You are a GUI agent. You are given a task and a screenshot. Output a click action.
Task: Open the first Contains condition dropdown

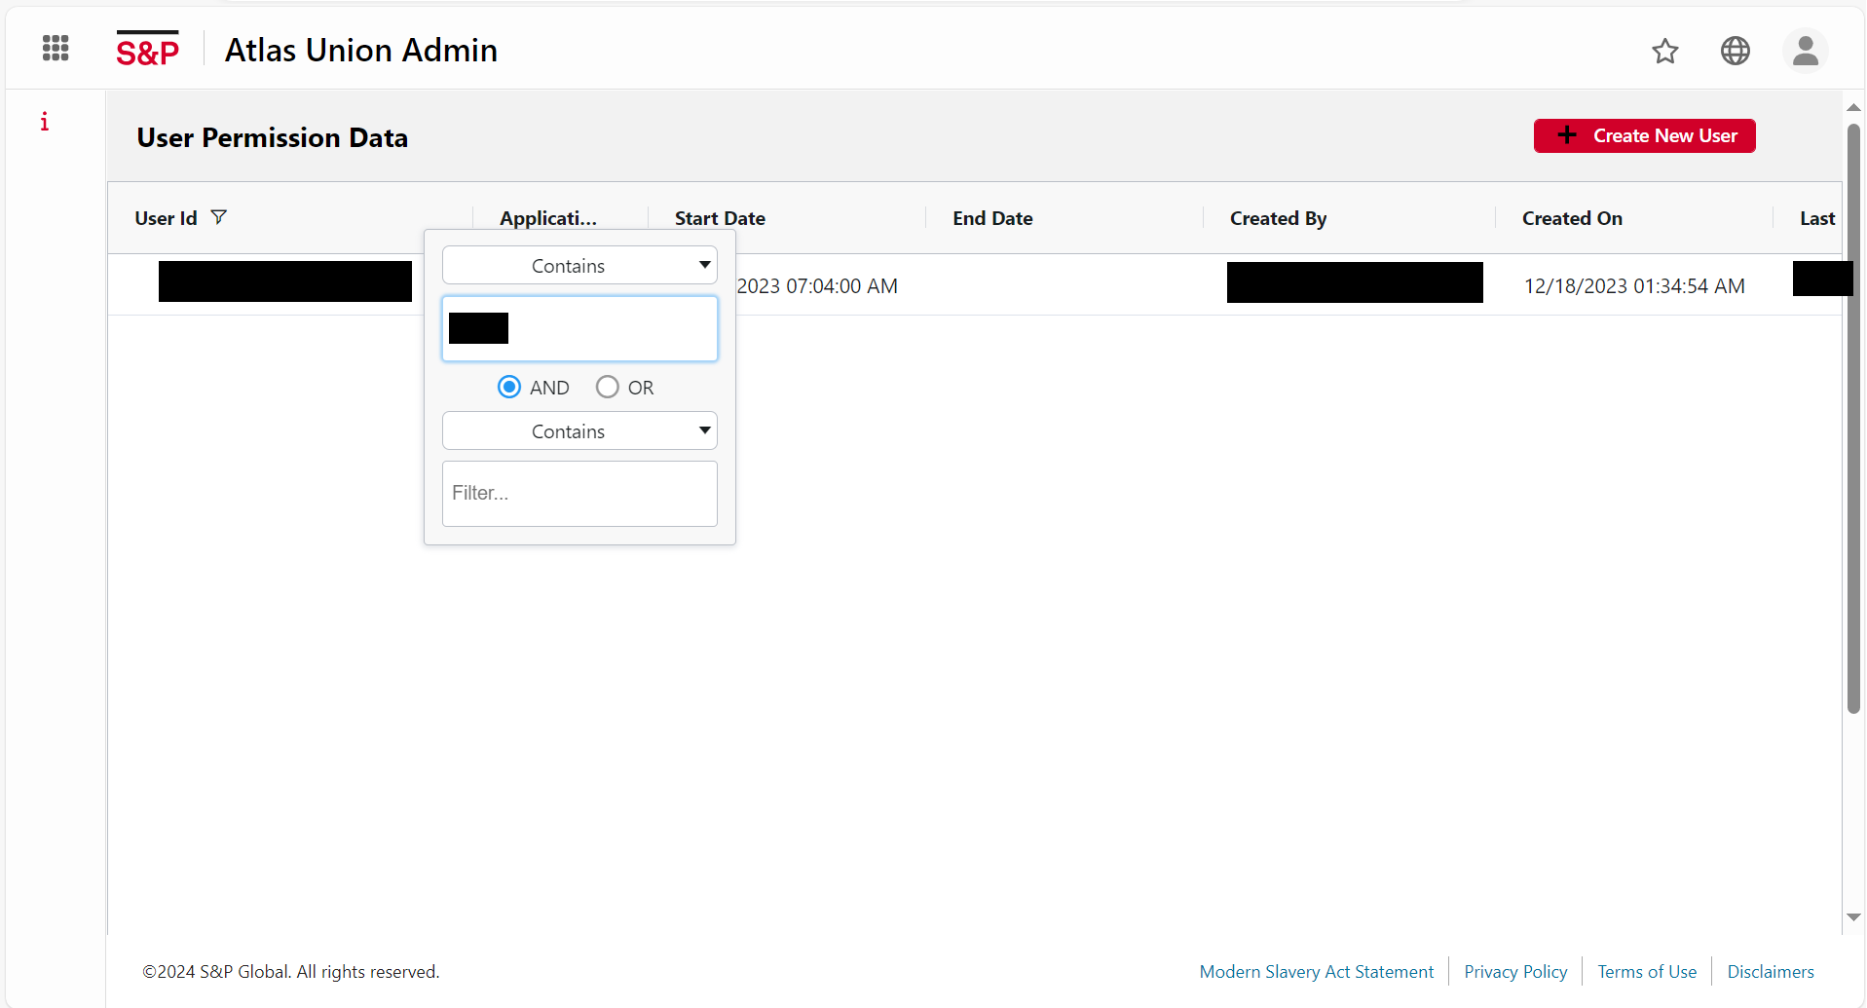pyautogui.click(x=579, y=265)
